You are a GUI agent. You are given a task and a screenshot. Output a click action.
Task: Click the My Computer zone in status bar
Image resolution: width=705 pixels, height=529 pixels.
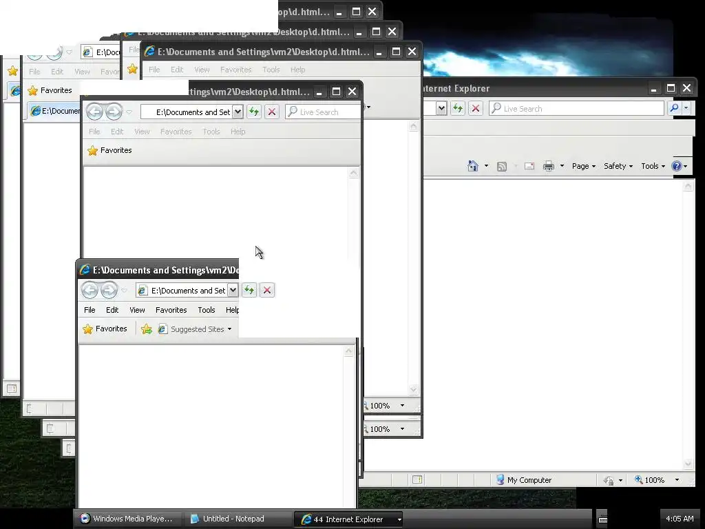pyautogui.click(x=524, y=480)
